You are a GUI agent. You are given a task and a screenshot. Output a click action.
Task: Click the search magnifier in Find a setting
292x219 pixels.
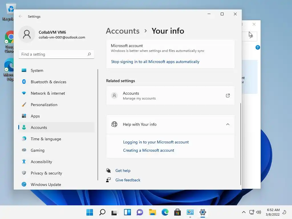pos(89,54)
